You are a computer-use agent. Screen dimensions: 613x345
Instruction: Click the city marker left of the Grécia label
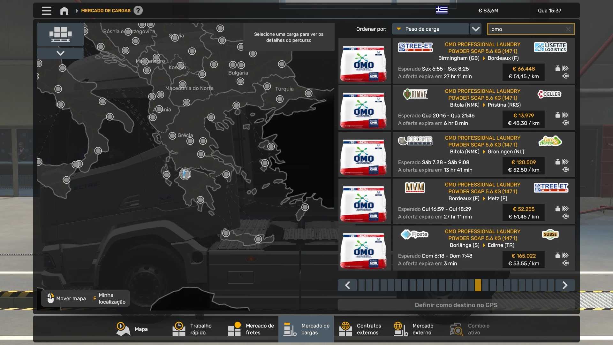(172, 136)
